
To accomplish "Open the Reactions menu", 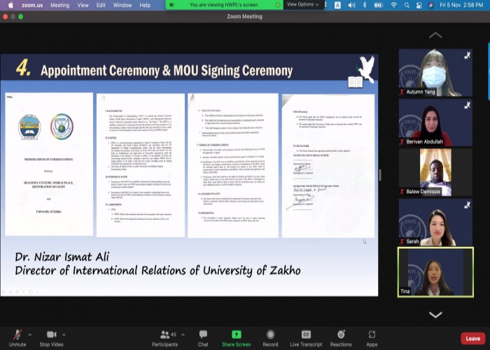I will 341,337.
